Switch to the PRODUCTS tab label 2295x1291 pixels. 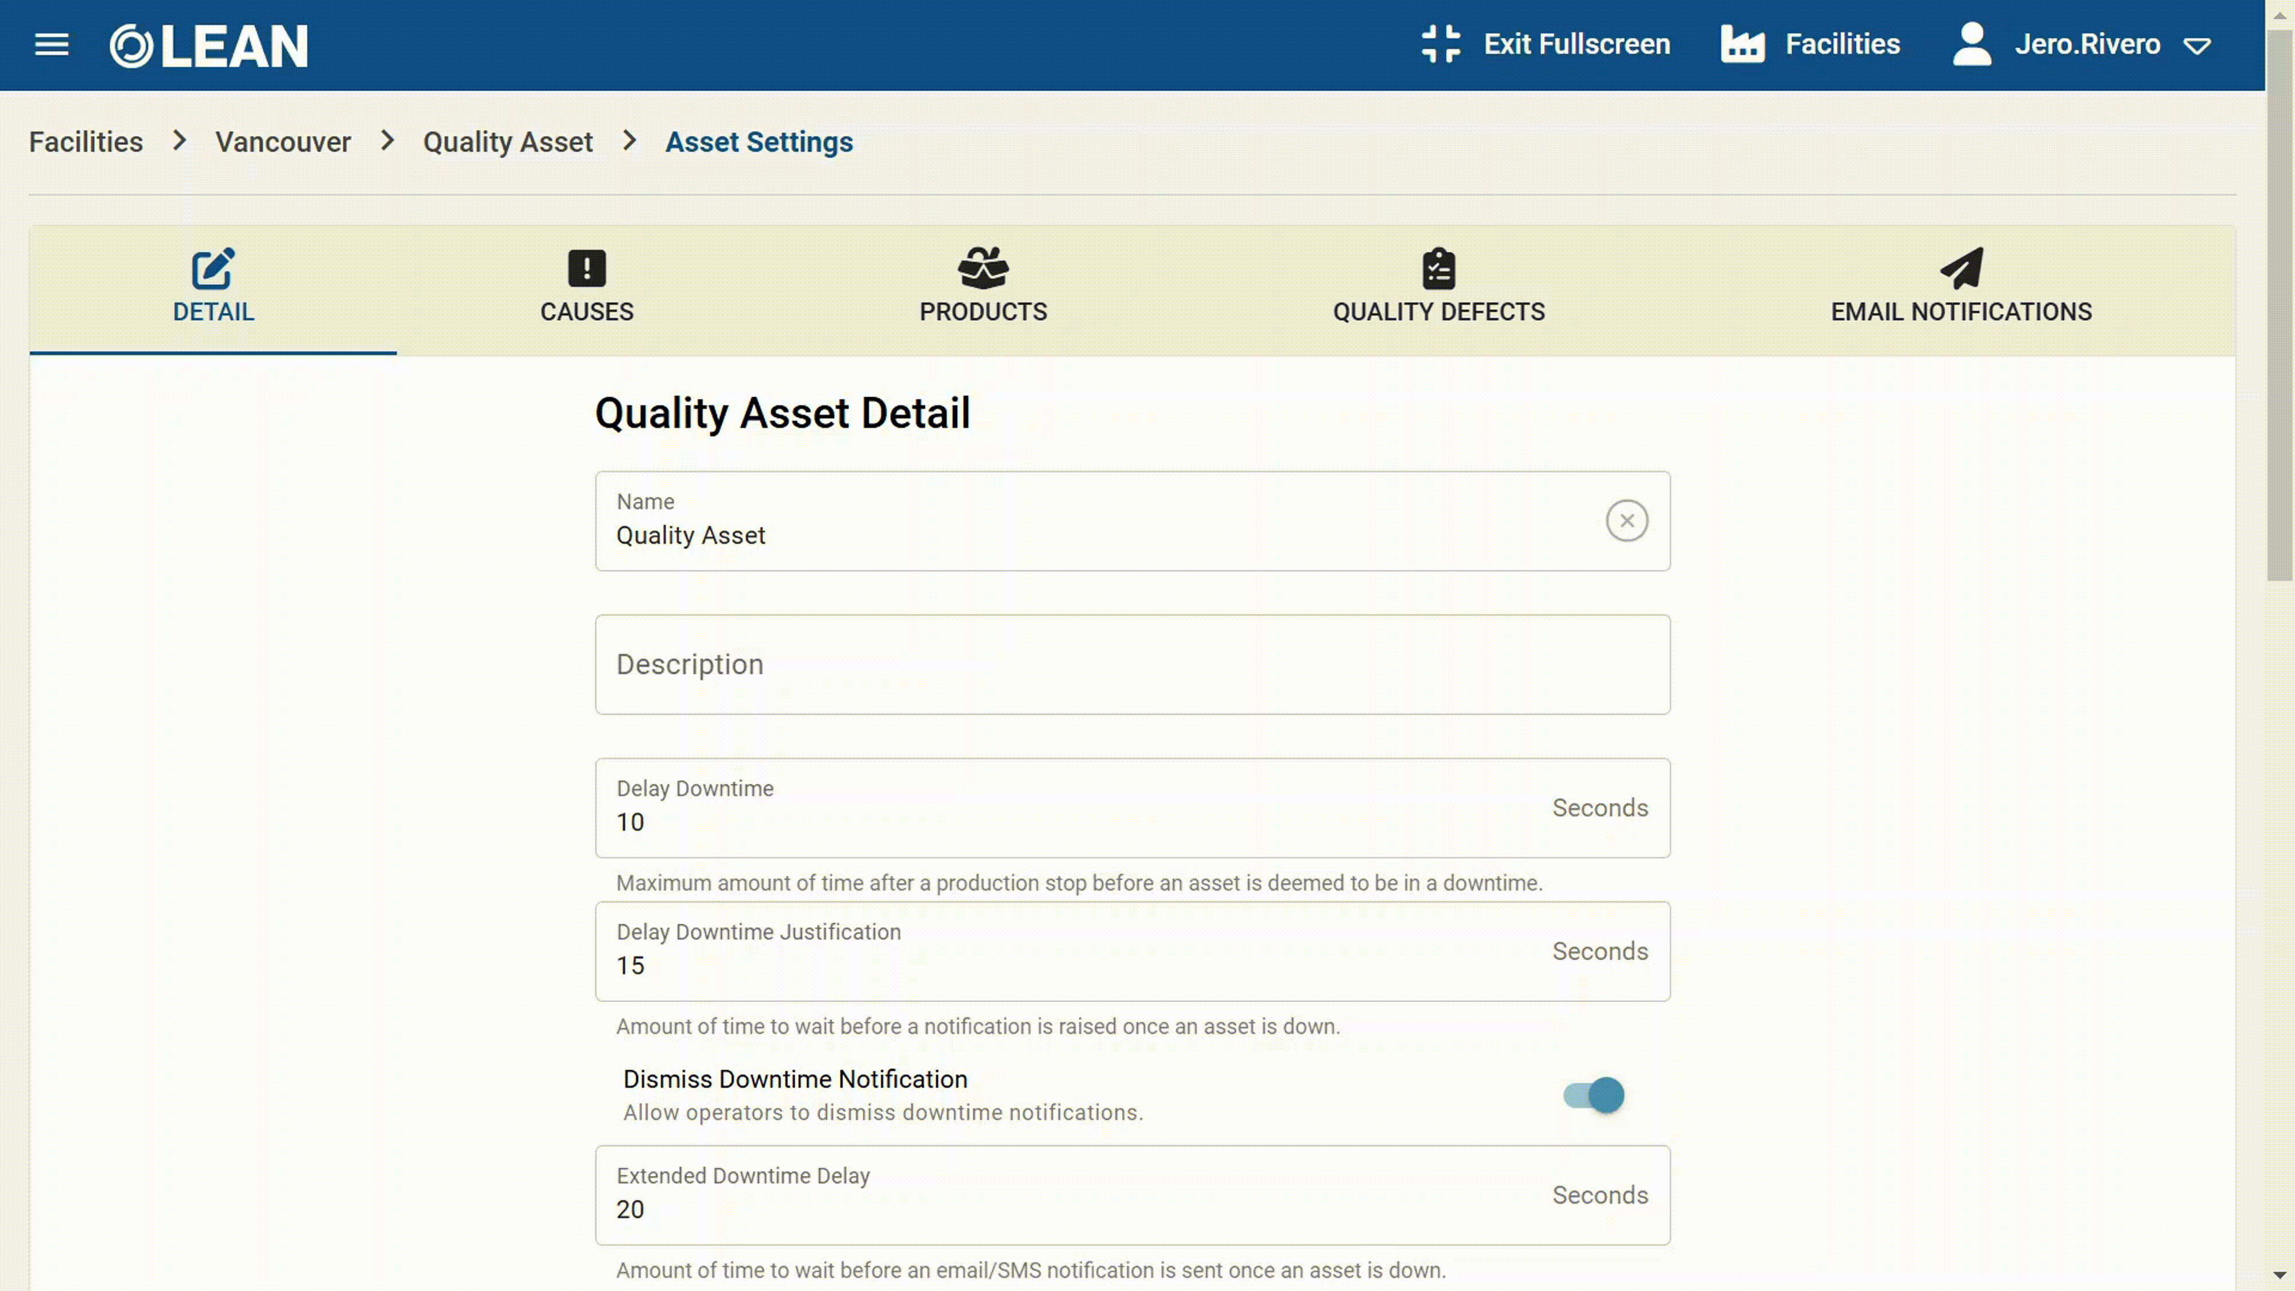983,312
